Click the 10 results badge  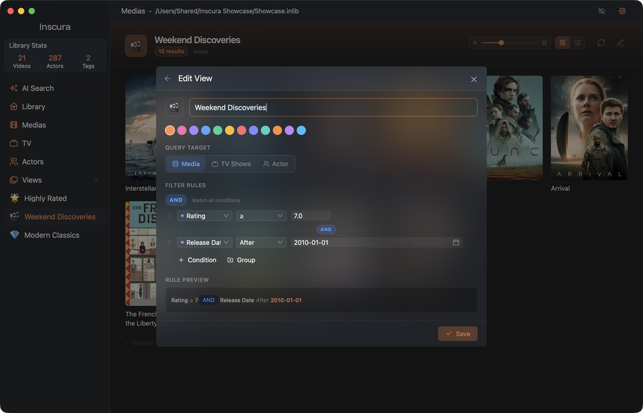tap(171, 52)
